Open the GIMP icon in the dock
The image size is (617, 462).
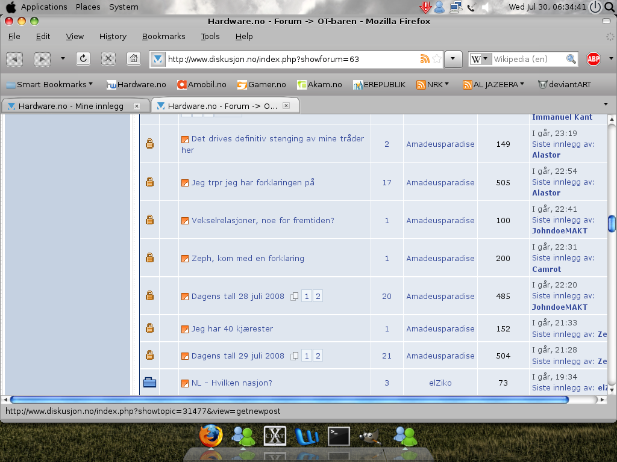click(371, 437)
